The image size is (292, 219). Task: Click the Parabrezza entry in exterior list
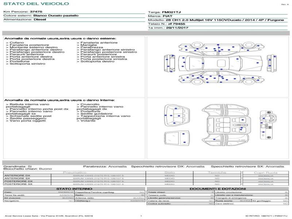pos(90,47)
